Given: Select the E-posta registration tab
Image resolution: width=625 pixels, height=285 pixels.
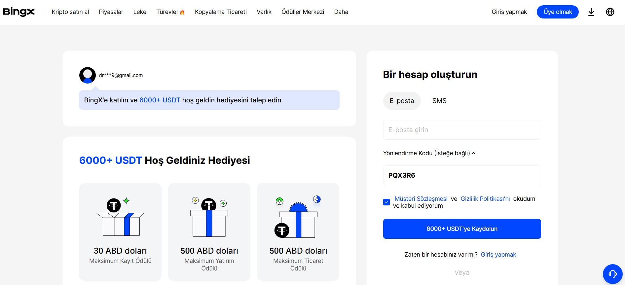Looking at the screenshot, I should tap(402, 101).
